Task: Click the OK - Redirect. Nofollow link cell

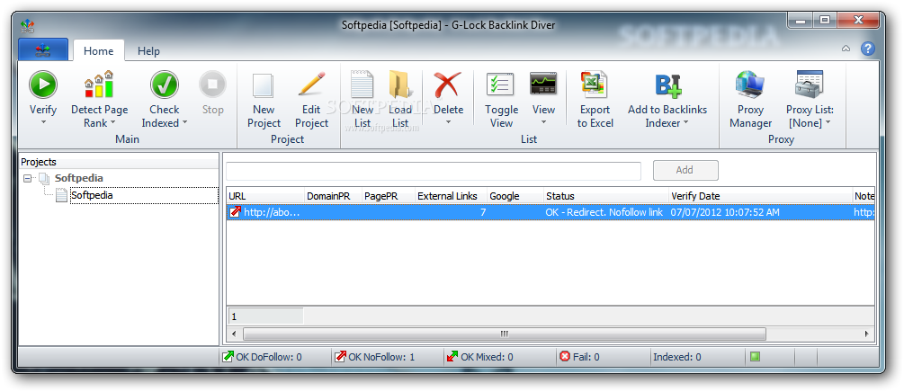Action: pyautogui.click(x=604, y=212)
